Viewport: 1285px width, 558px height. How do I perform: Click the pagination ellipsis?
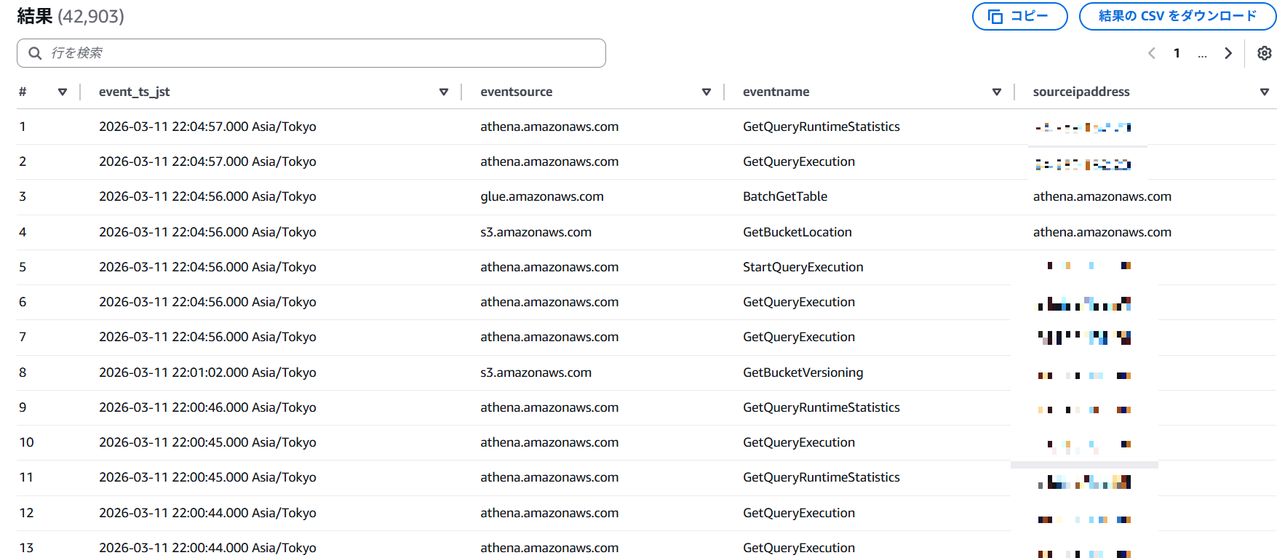click(x=1202, y=54)
